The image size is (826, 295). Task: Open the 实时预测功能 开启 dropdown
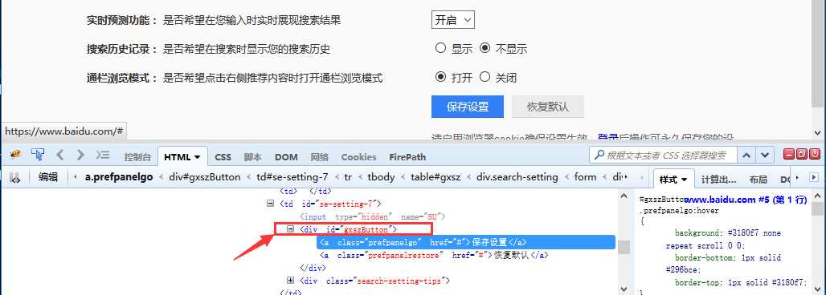coord(453,21)
